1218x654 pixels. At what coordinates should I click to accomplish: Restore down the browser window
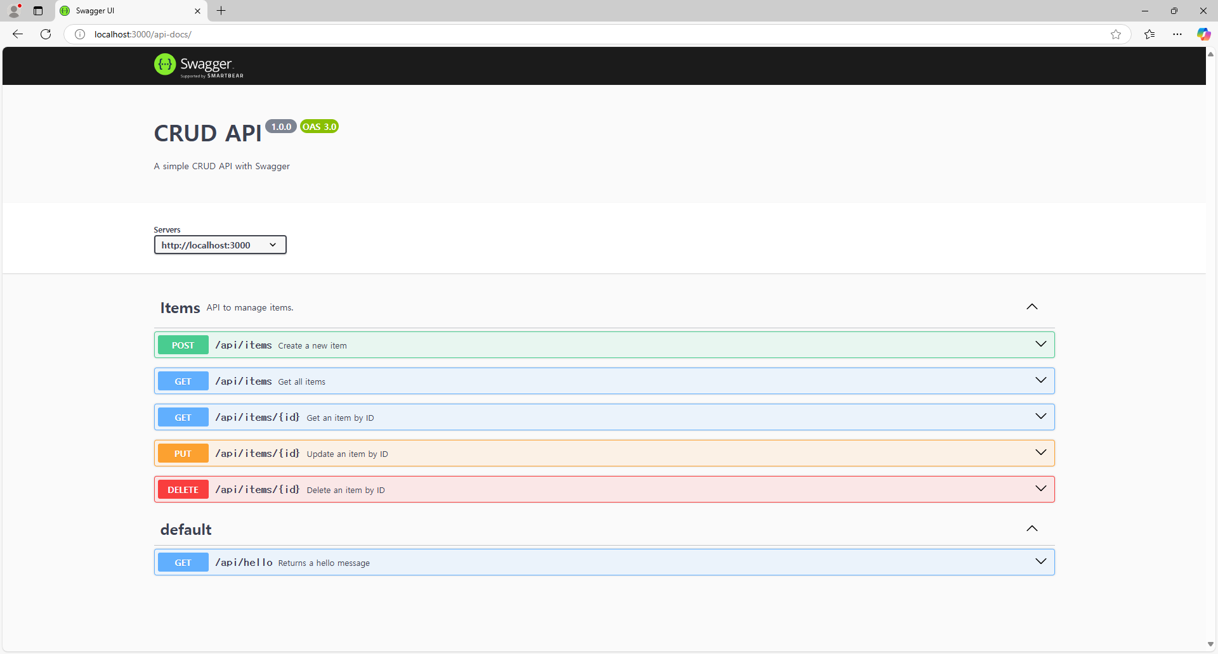coord(1174,11)
